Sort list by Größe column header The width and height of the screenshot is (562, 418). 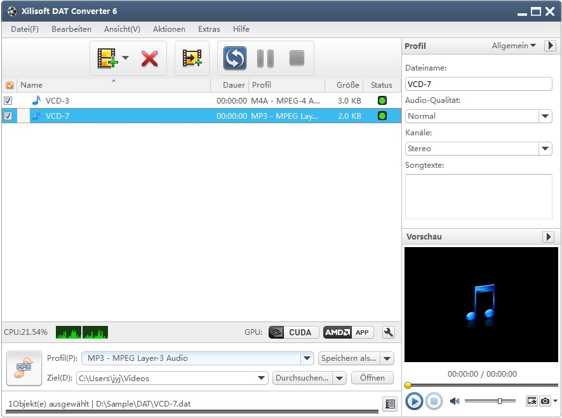coord(344,85)
